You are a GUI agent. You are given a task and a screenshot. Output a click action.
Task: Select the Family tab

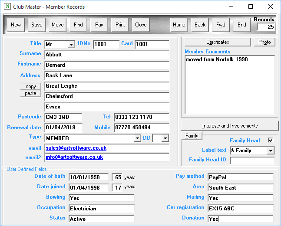(192, 136)
